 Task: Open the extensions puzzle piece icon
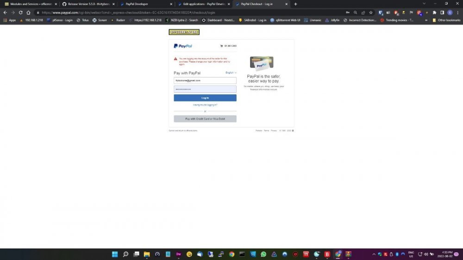click(x=434, y=12)
